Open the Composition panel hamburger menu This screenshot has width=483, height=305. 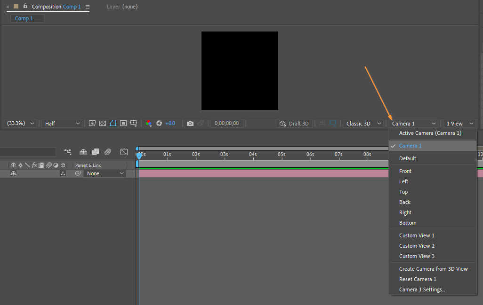pos(88,7)
